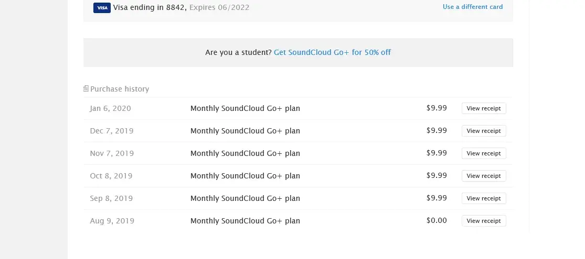View receipt for Sep 8, 2019 purchase
This screenshot has width=585, height=259.
point(484,198)
